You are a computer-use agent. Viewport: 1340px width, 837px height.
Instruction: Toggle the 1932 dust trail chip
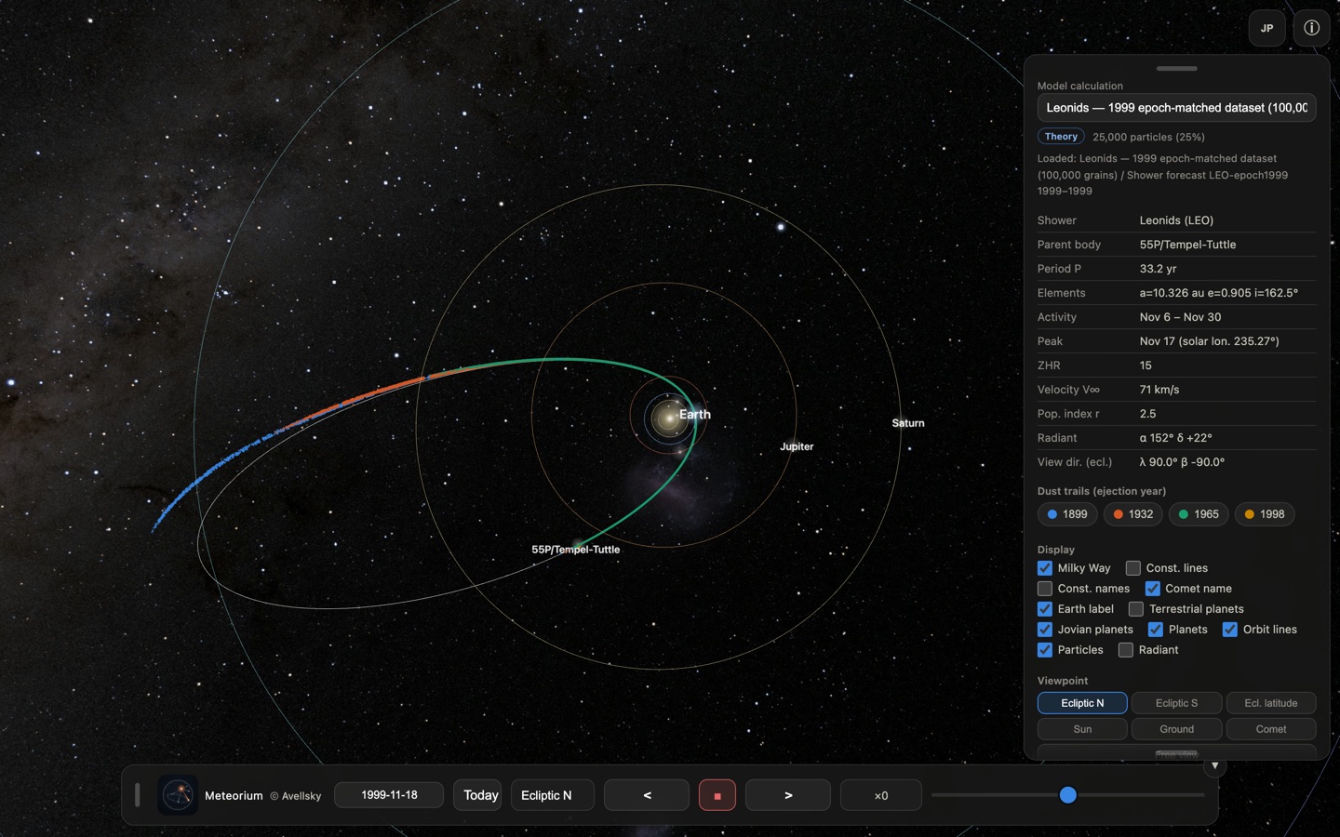[1132, 514]
